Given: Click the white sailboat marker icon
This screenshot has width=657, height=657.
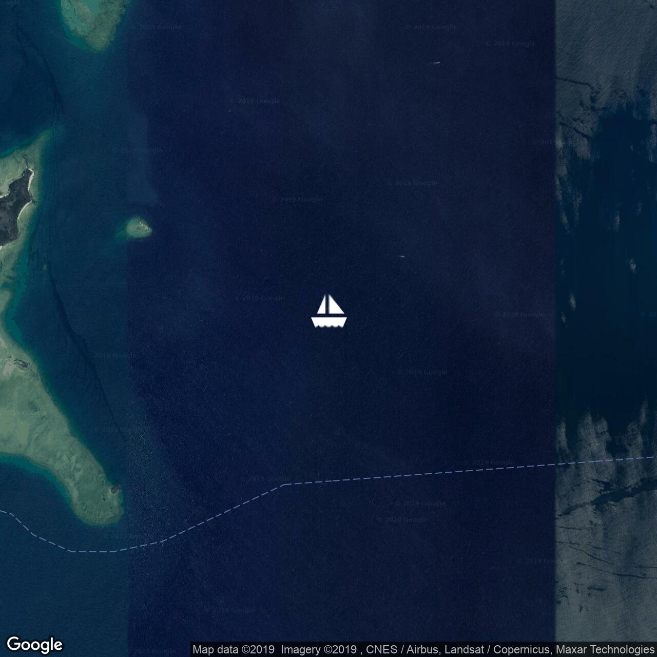Looking at the screenshot, I should point(329,311).
